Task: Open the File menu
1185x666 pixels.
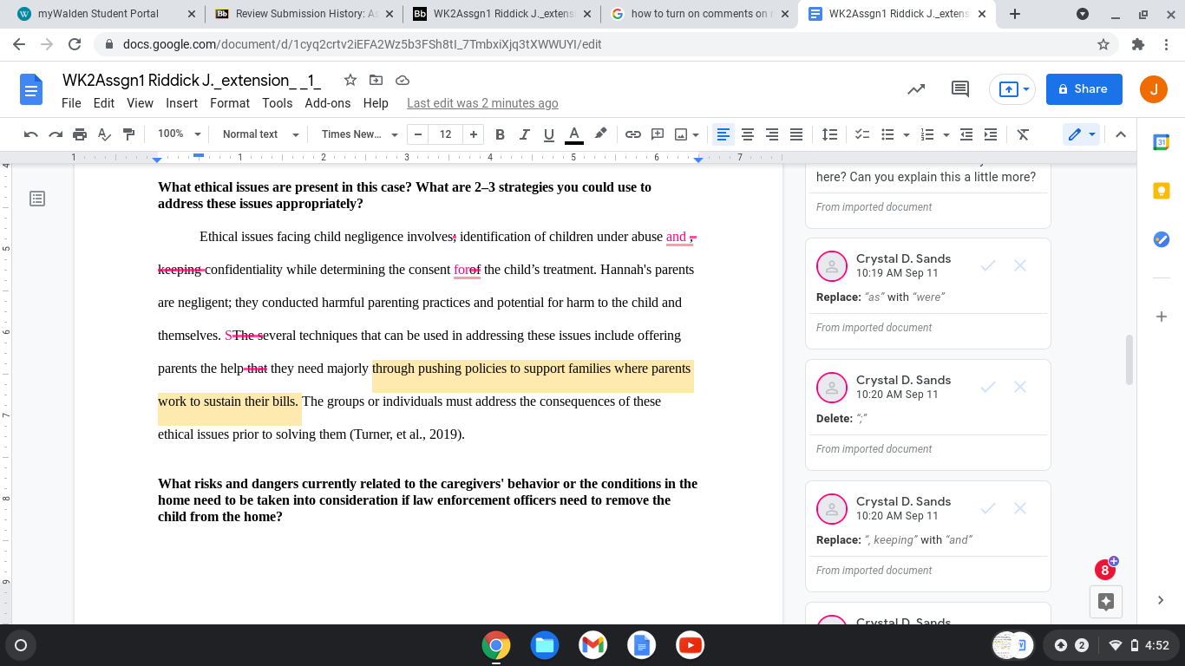Action: pyautogui.click(x=71, y=103)
